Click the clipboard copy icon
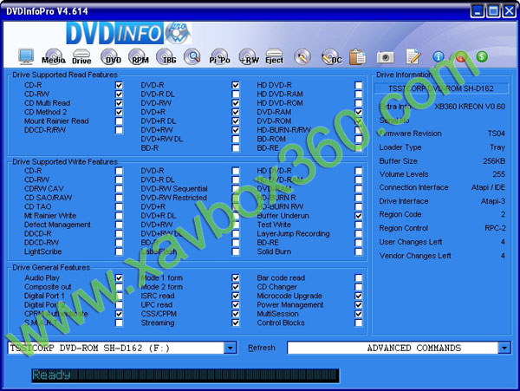 click(357, 56)
